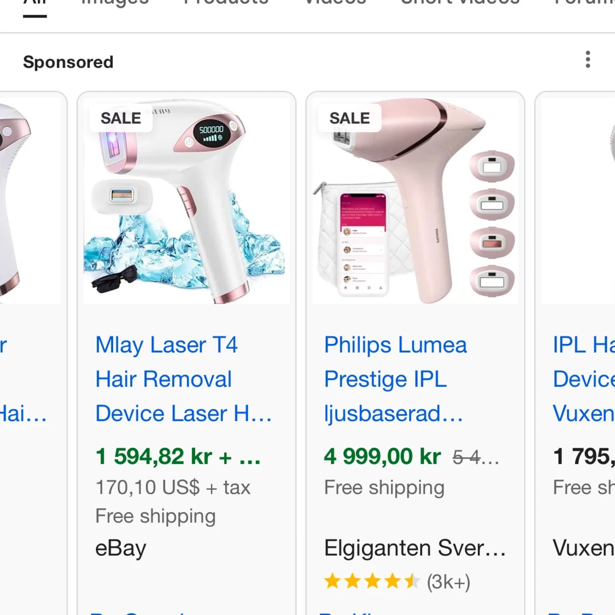Screen dimensions: 615x615
Task: Click the 4 999,00 kr price
Action: 382,456
